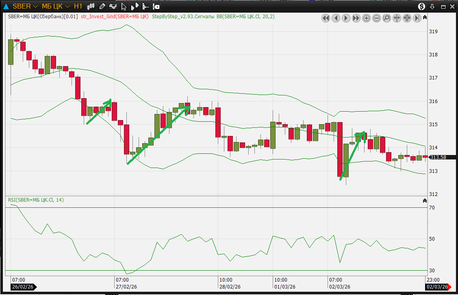Click the RSI 30 level label
Viewport: 458px width, 295px height.
pos(432,271)
